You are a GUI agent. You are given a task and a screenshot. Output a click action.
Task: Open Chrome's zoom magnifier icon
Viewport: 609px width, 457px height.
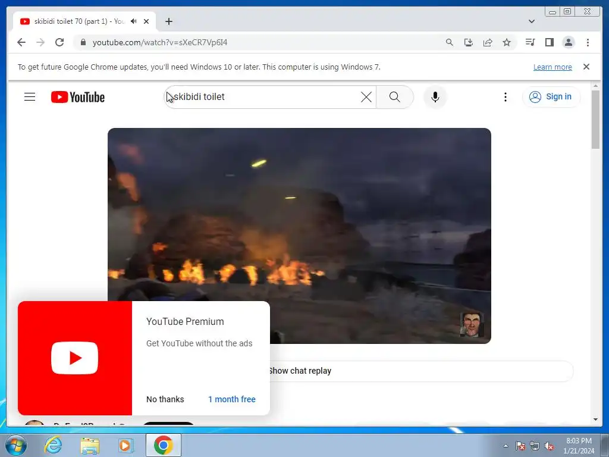pyautogui.click(x=450, y=42)
